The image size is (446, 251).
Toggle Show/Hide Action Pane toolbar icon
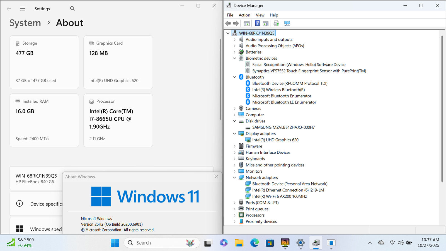266,23
